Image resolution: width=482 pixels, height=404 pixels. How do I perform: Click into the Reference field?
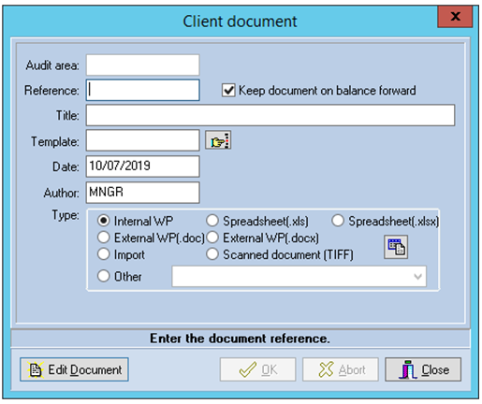coord(143,90)
